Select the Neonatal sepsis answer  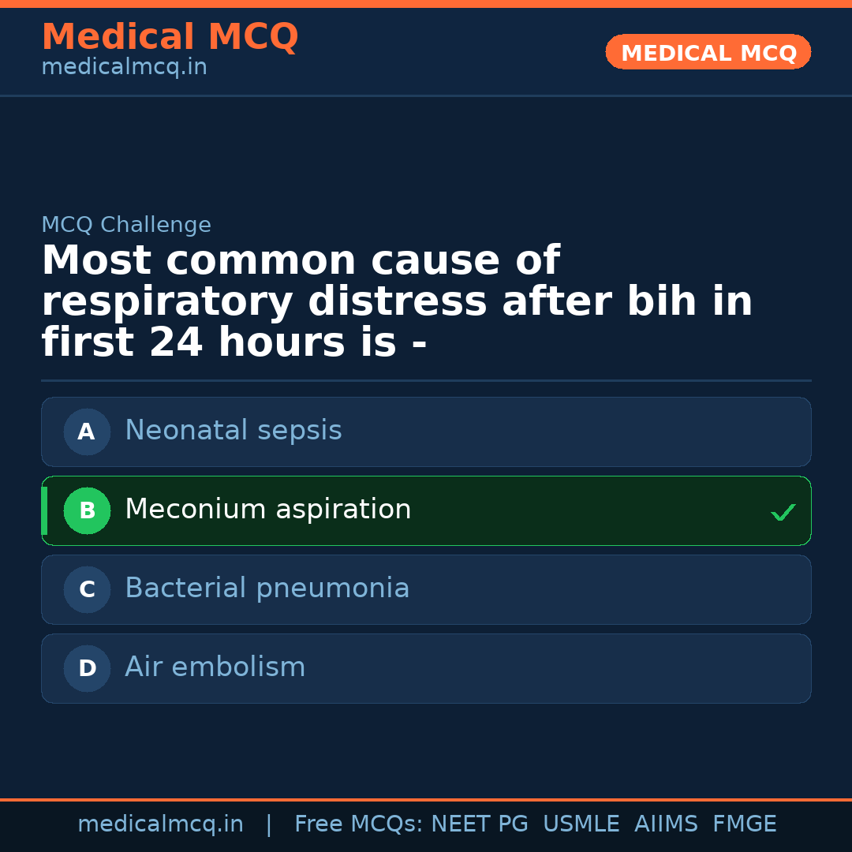[234, 431]
